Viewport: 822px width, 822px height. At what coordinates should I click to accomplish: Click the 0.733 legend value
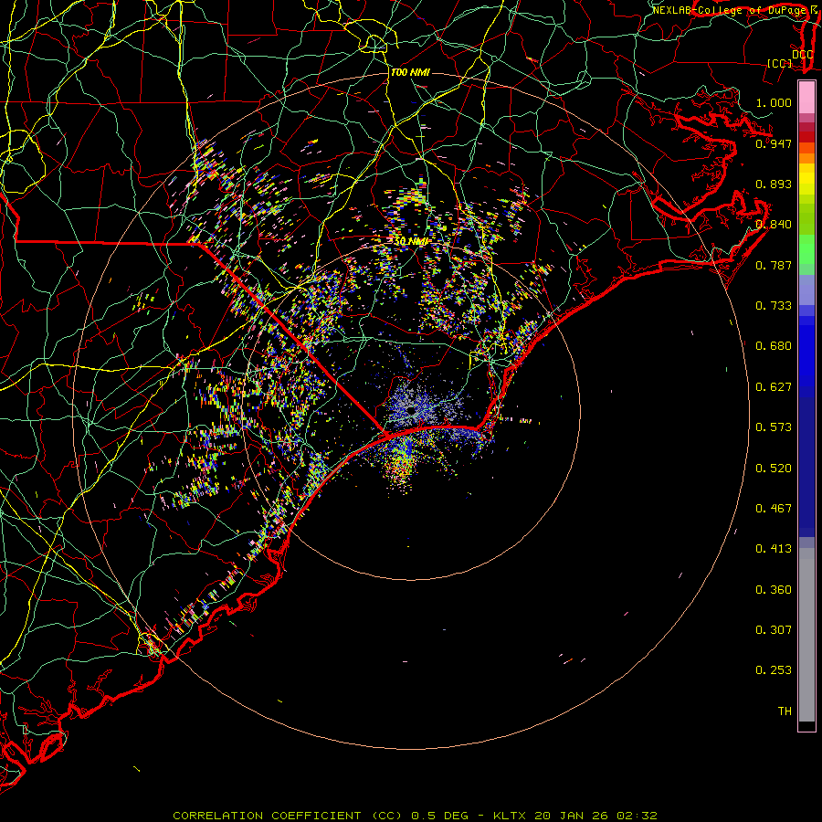pos(774,305)
